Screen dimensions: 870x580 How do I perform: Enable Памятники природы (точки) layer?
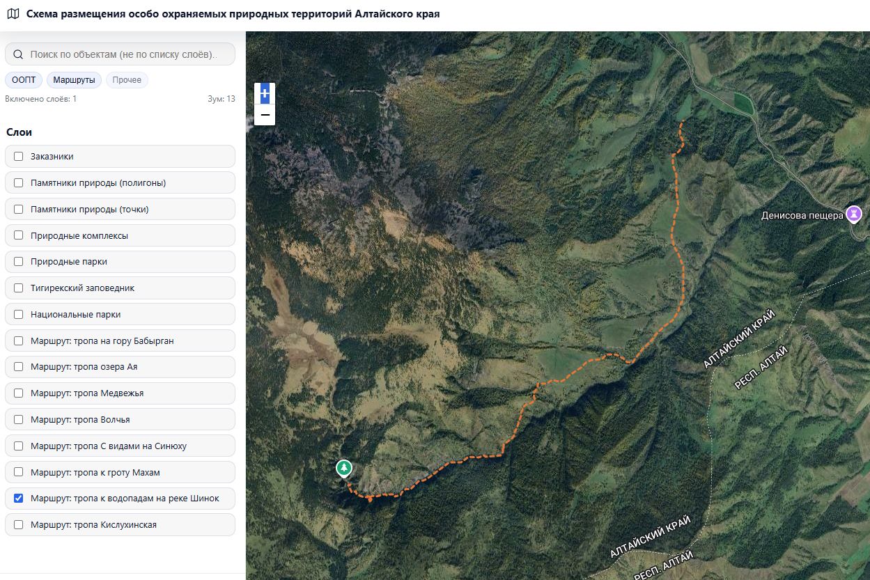19,210
